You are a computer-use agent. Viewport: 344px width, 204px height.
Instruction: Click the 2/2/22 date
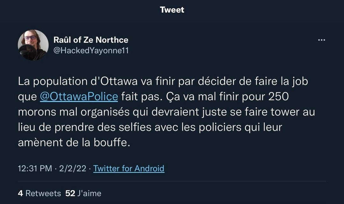click(x=73, y=168)
